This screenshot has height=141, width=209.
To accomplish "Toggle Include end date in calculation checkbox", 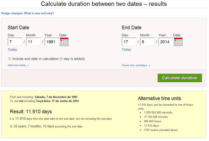I will click(10, 59).
